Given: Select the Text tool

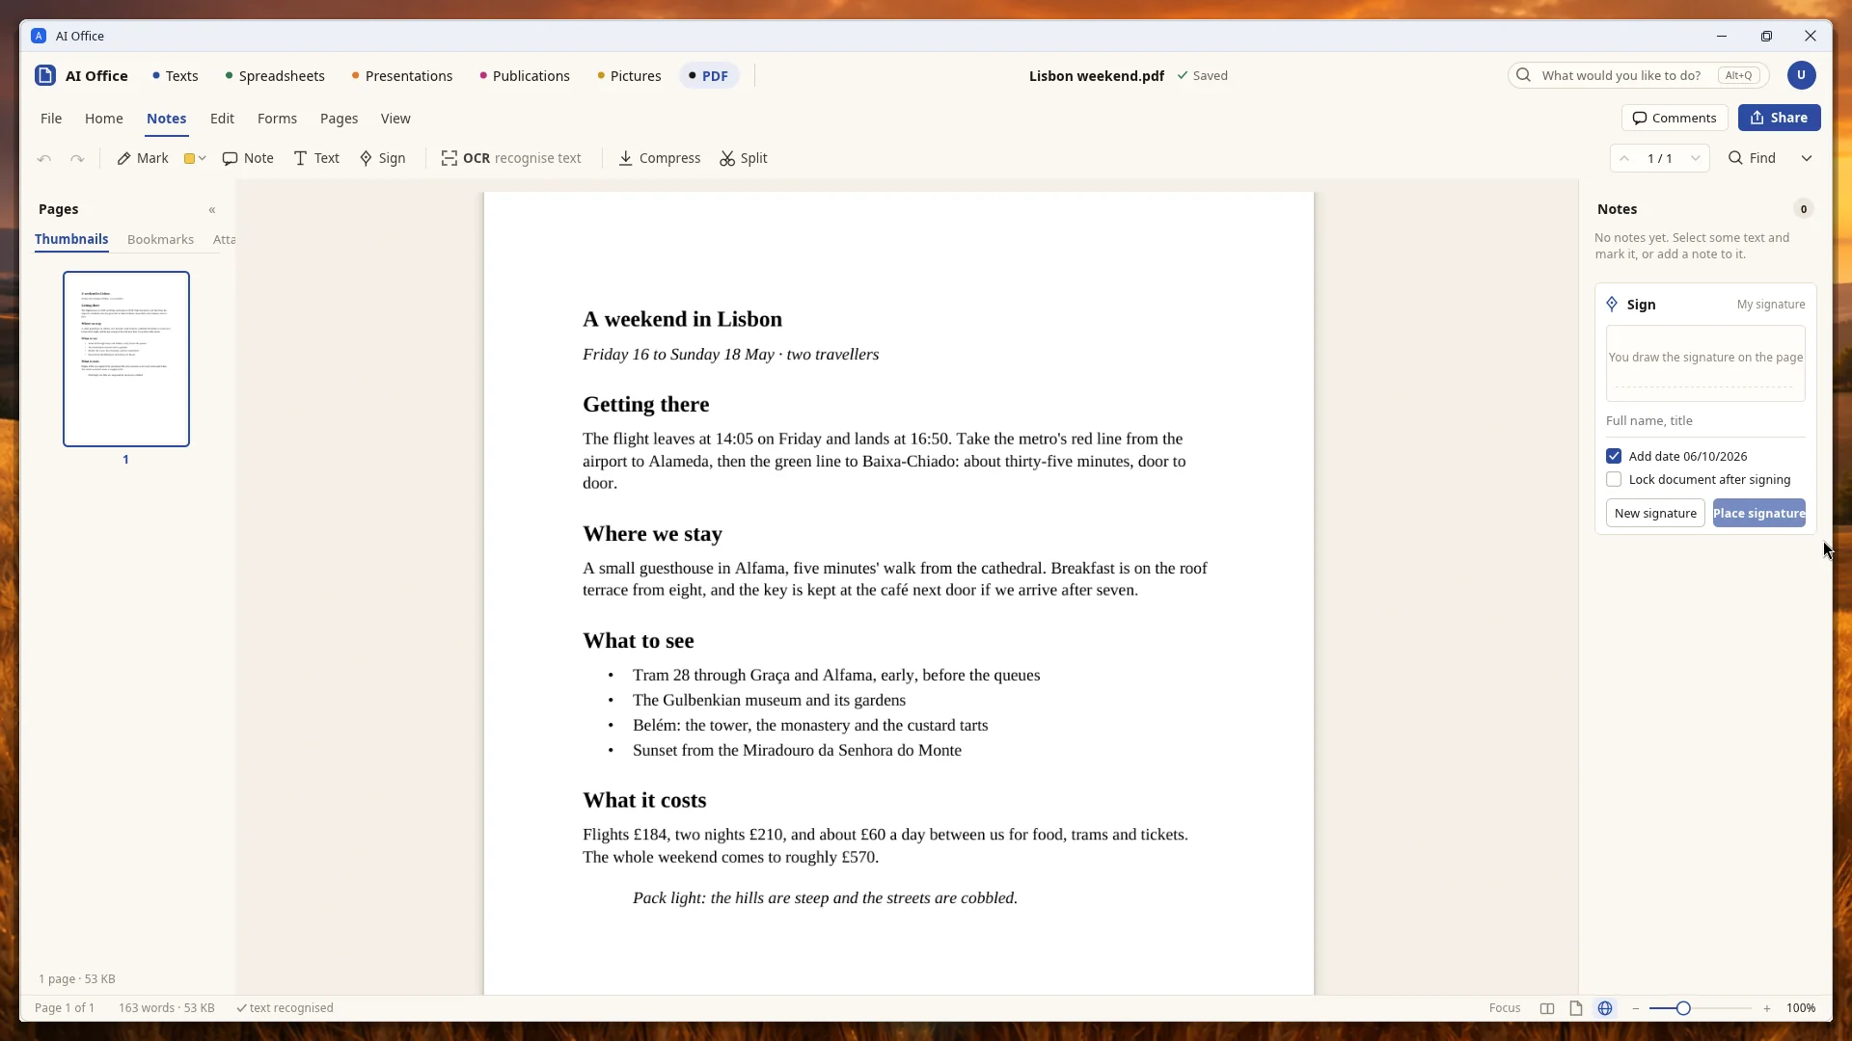Looking at the screenshot, I should coord(316,158).
